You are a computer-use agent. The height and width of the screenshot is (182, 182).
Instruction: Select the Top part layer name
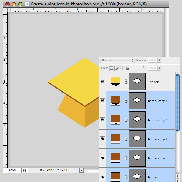(153, 82)
